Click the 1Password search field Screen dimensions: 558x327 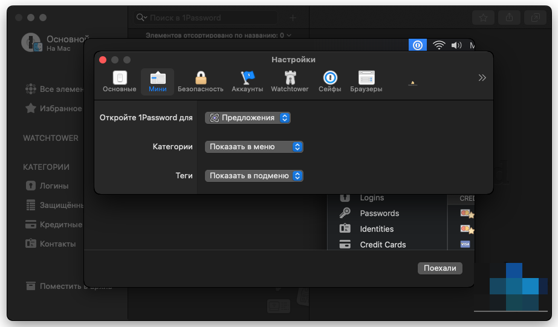pyautogui.click(x=212, y=18)
